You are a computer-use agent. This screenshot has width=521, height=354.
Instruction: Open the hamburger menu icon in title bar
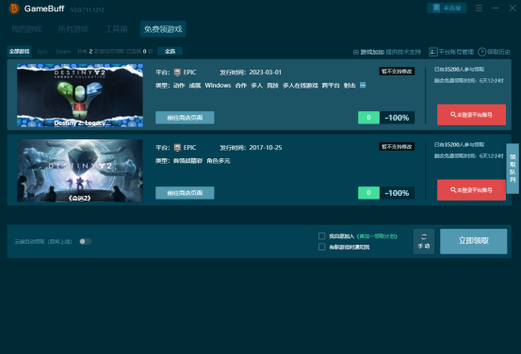(x=479, y=8)
